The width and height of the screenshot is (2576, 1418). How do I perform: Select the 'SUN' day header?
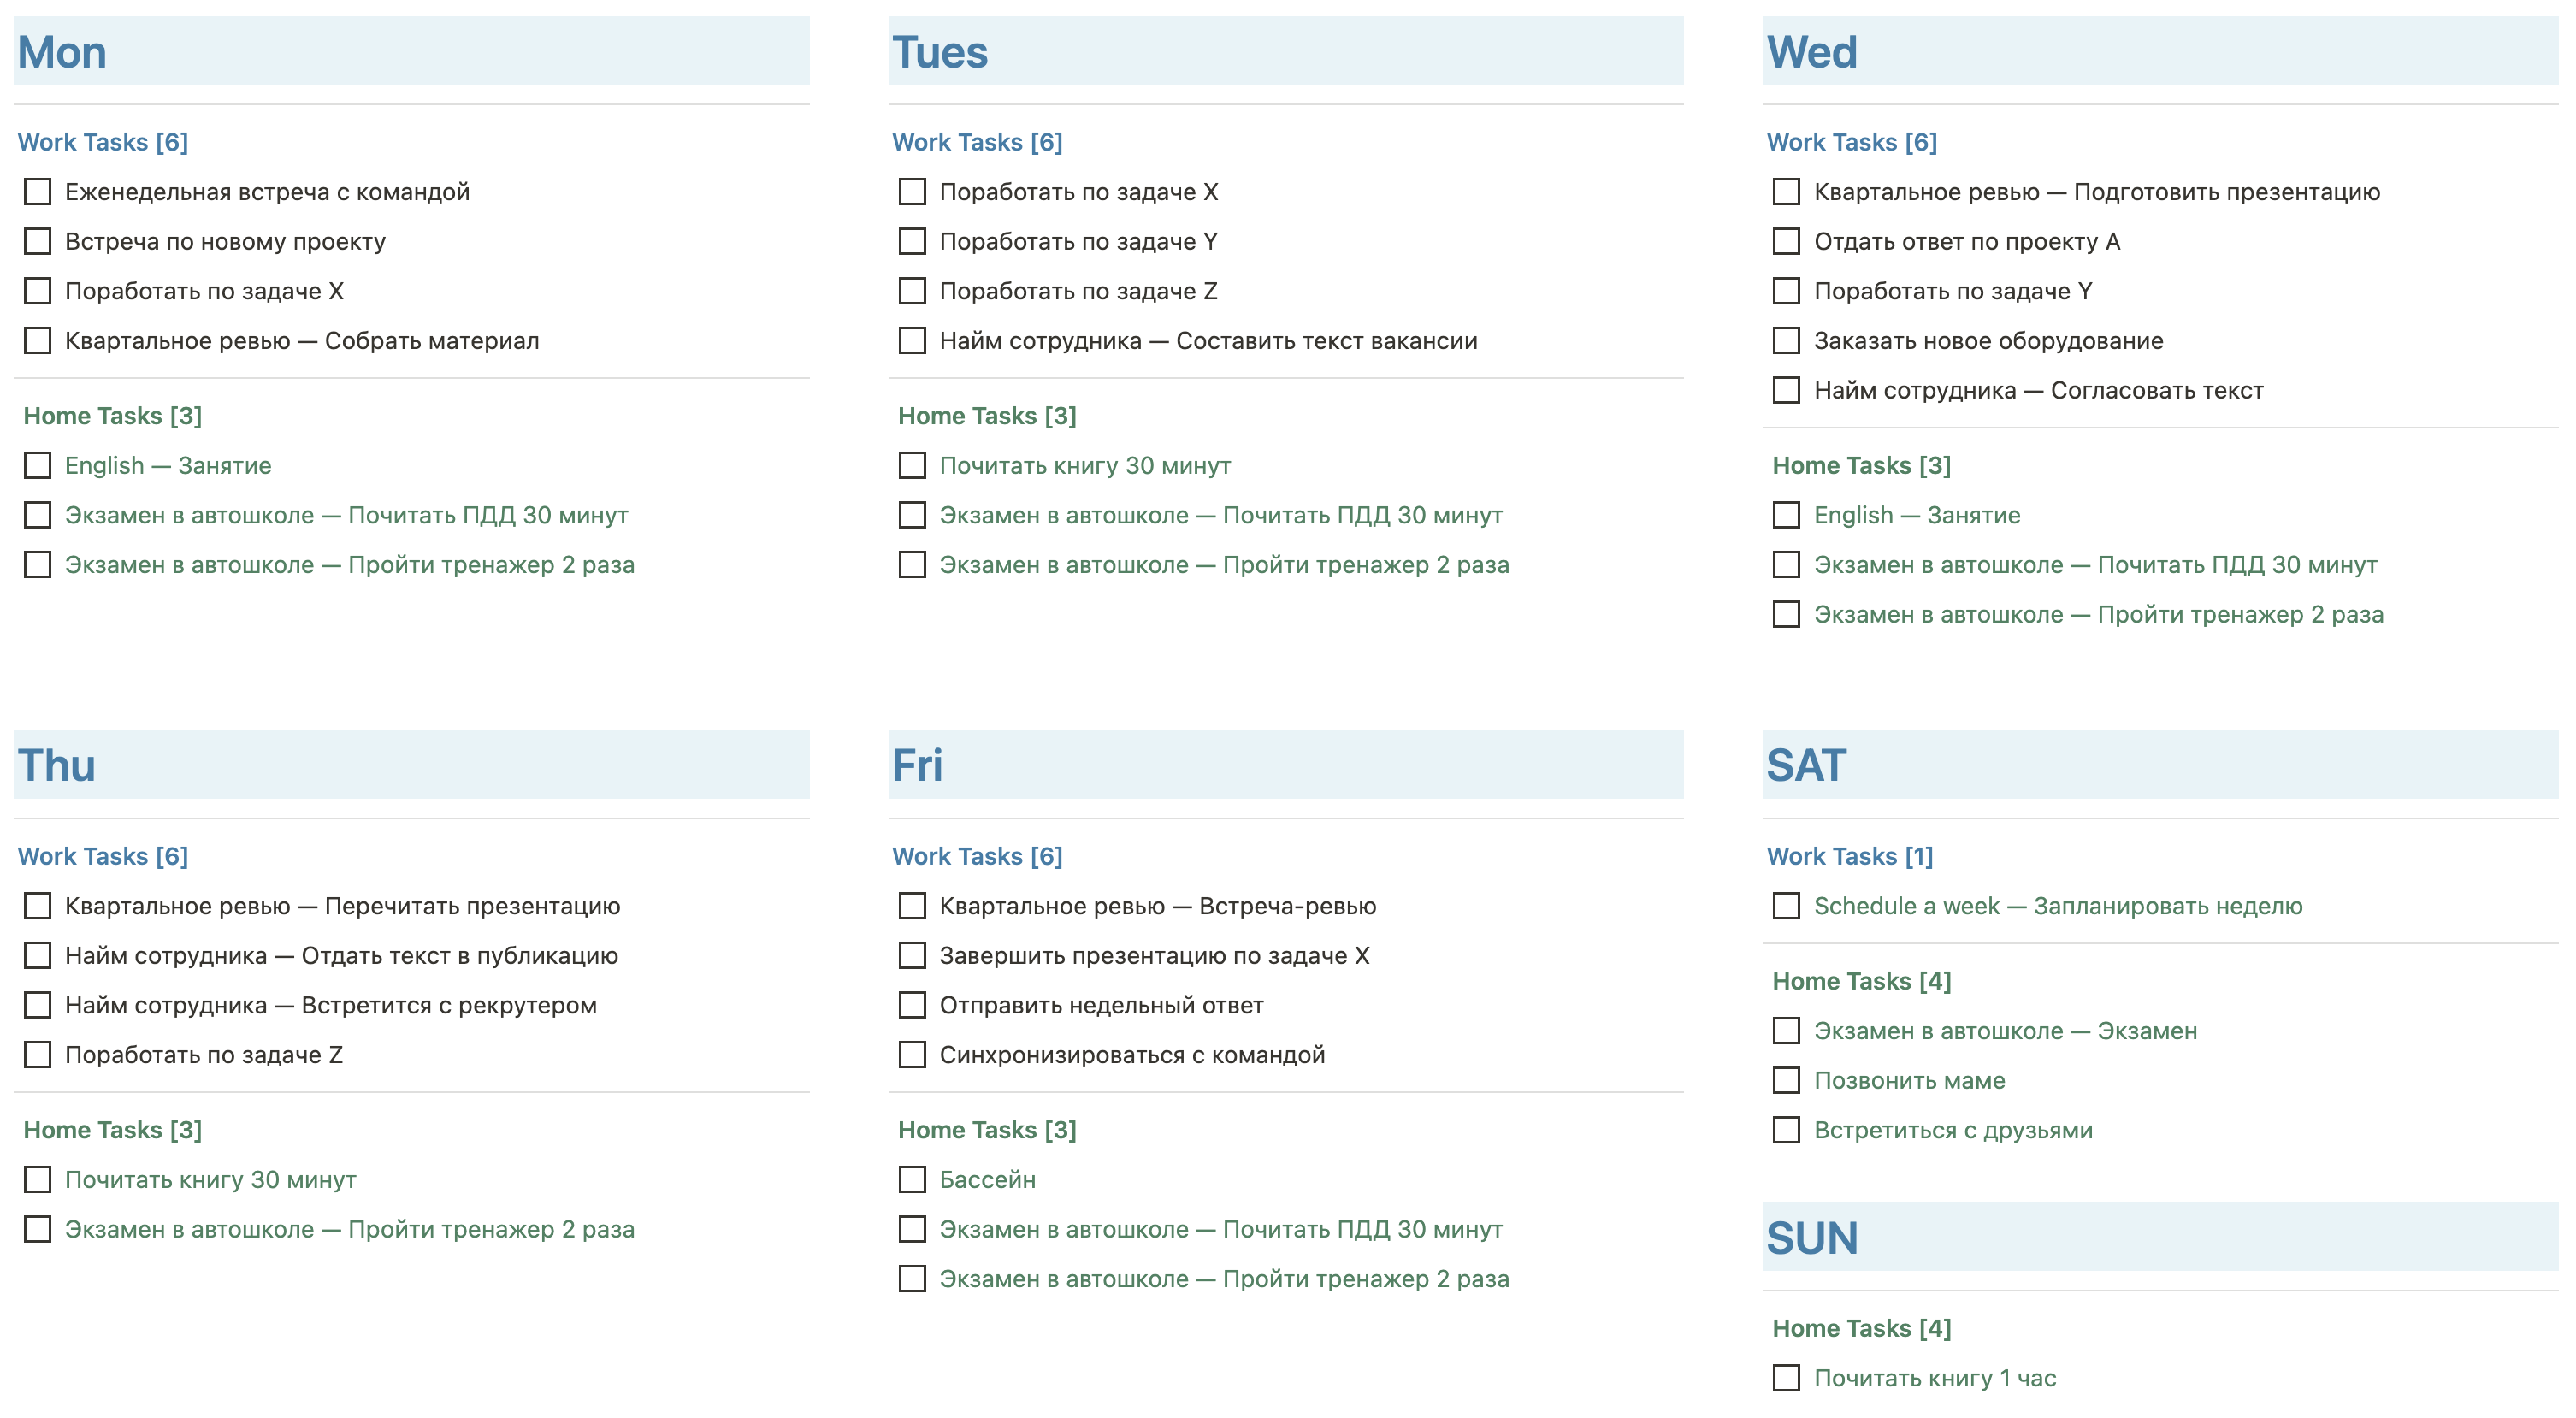click(1811, 1239)
